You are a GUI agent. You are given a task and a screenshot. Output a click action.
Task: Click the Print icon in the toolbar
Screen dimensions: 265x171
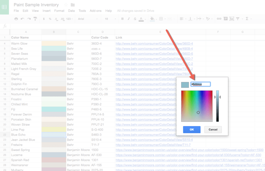16,19
